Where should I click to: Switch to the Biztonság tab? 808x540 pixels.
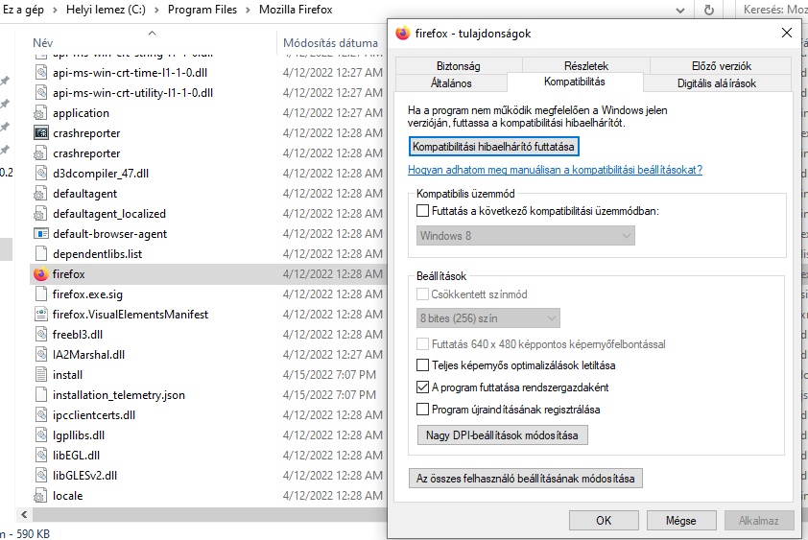[x=459, y=66]
